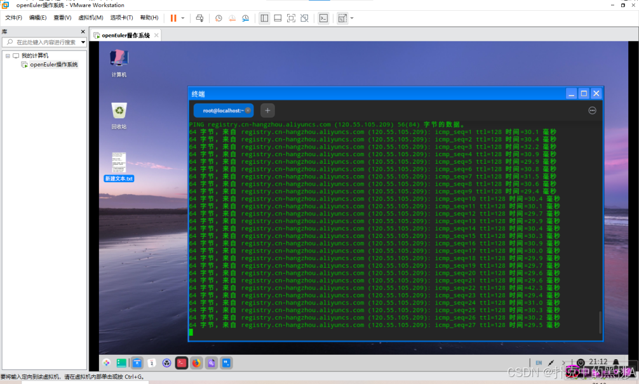Viewport: 639px width, 384px height.
Task: Open the 查看(V) menu
Action: [62, 18]
